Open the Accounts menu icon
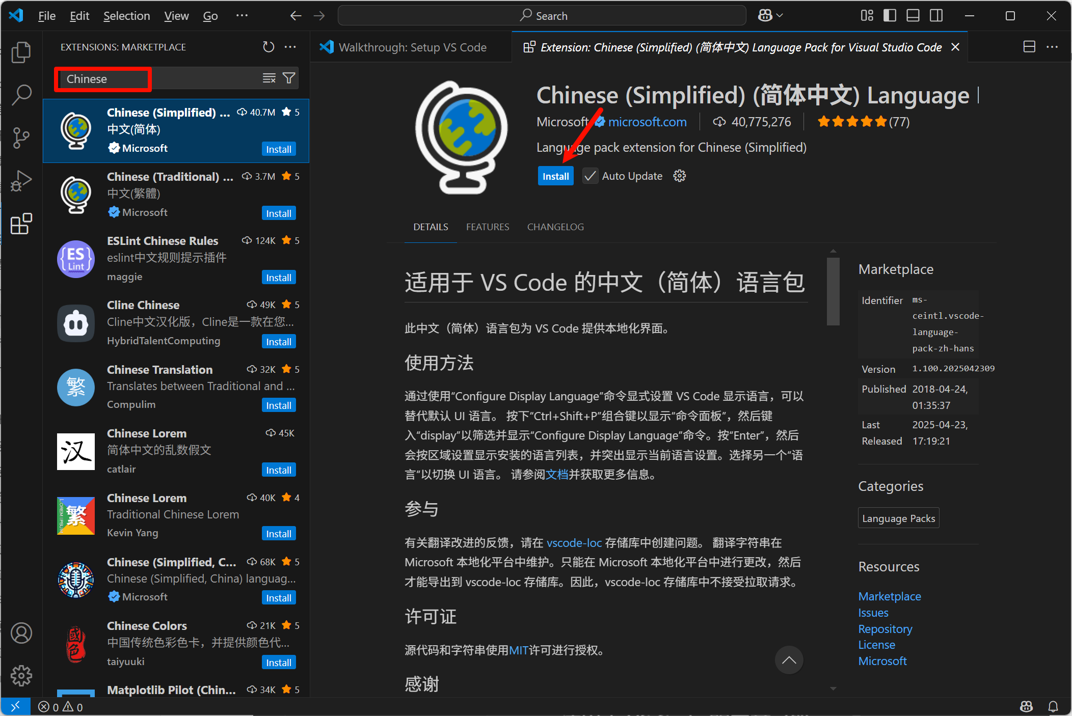This screenshot has height=716, width=1072. coord(21,633)
